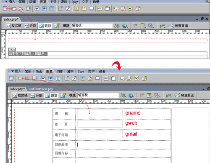Viewport: 210px width, 163px height.
Task: Click the Spry Validation Checkbox icon in lower toolbar
Action: tap(136, 78)
